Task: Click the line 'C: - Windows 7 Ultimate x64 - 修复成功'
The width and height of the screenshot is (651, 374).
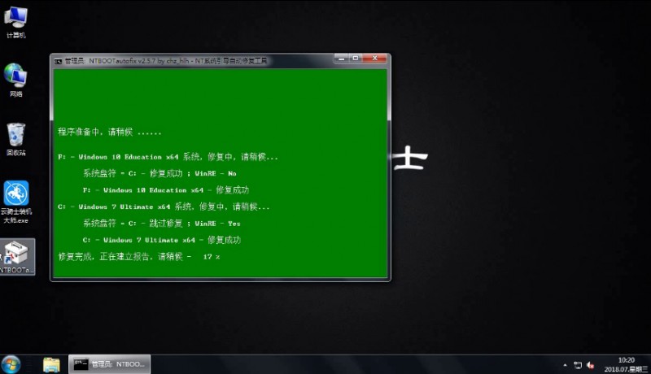Action: click(161, 240)
